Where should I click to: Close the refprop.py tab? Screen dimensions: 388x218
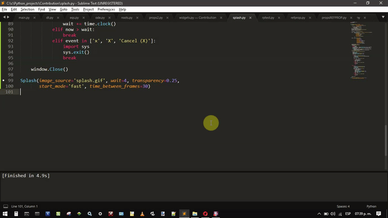pos(310,18)
